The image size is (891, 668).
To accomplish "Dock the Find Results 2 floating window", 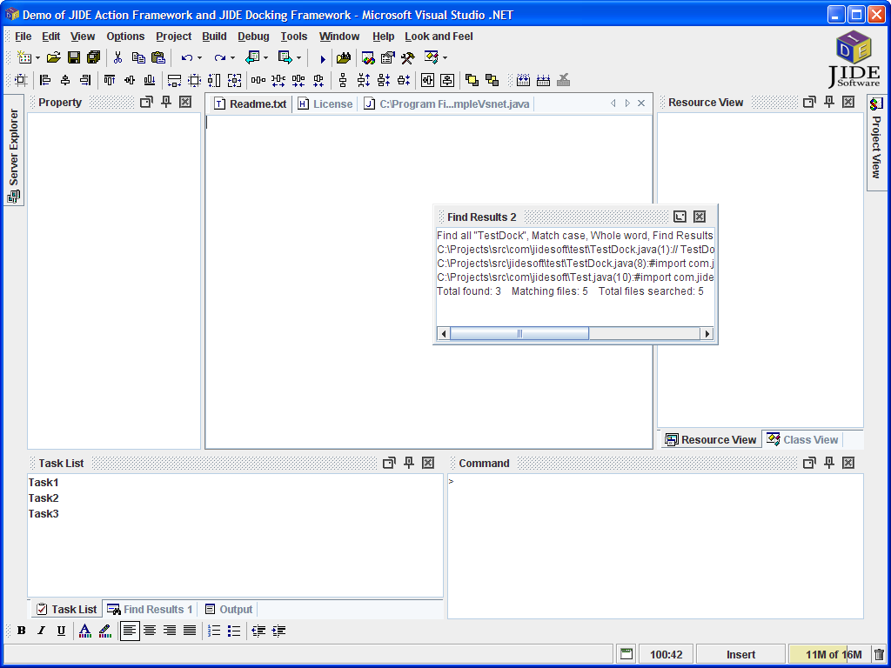I will coord(680,217).
